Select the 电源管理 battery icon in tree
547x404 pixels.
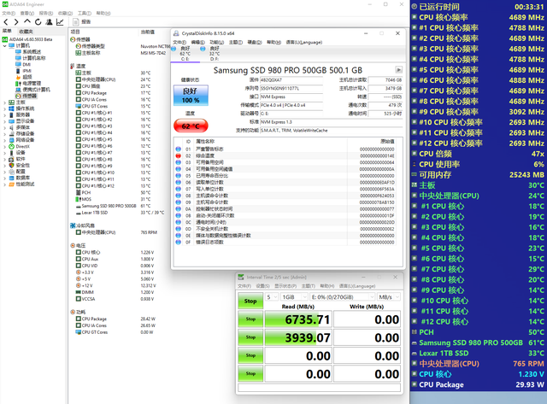coord(19,84)
